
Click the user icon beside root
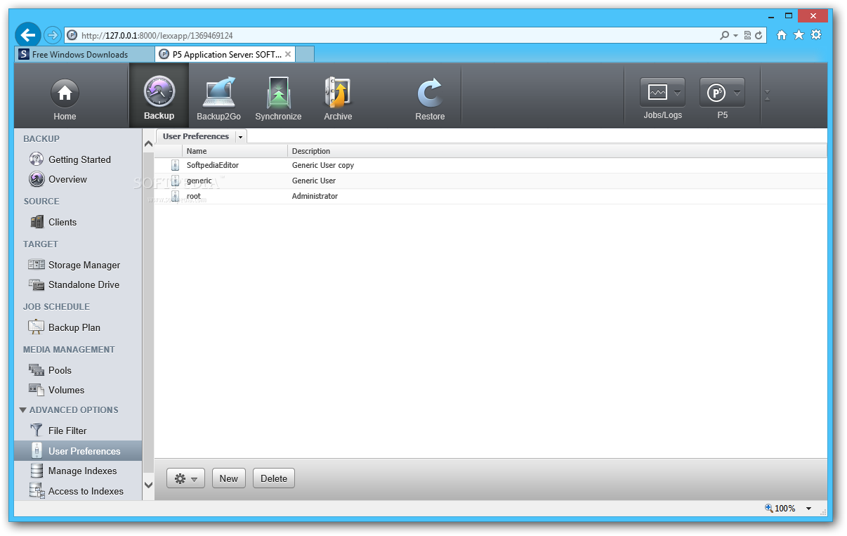tap(176, 196)
